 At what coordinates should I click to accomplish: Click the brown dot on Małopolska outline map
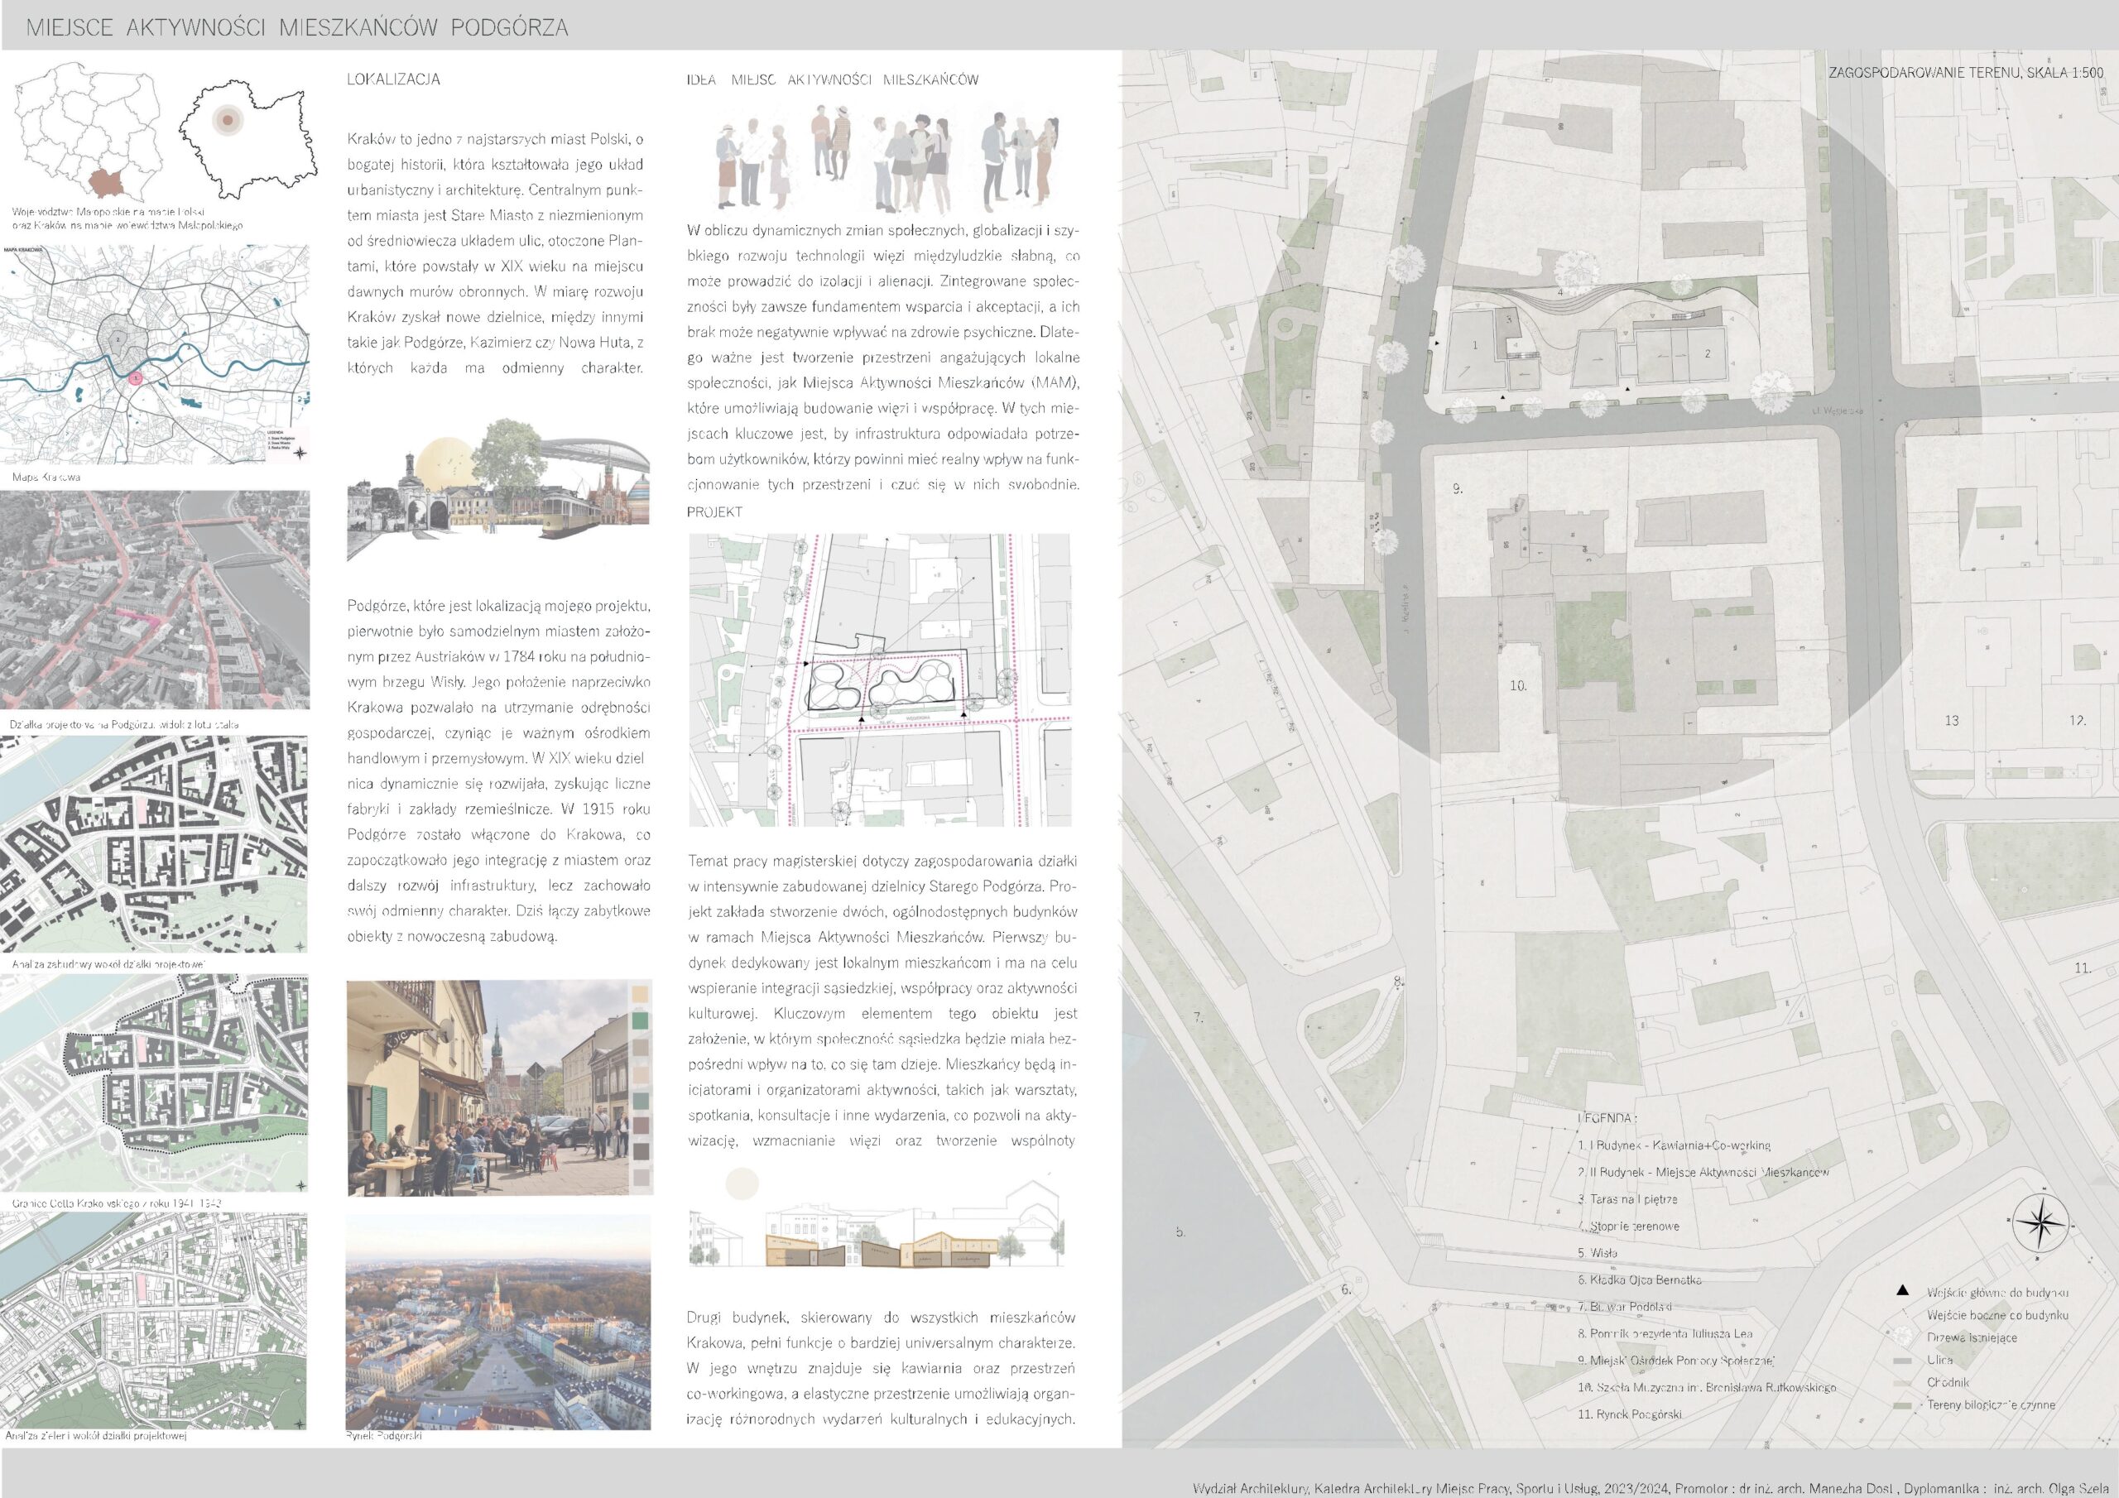click(227, 120)
